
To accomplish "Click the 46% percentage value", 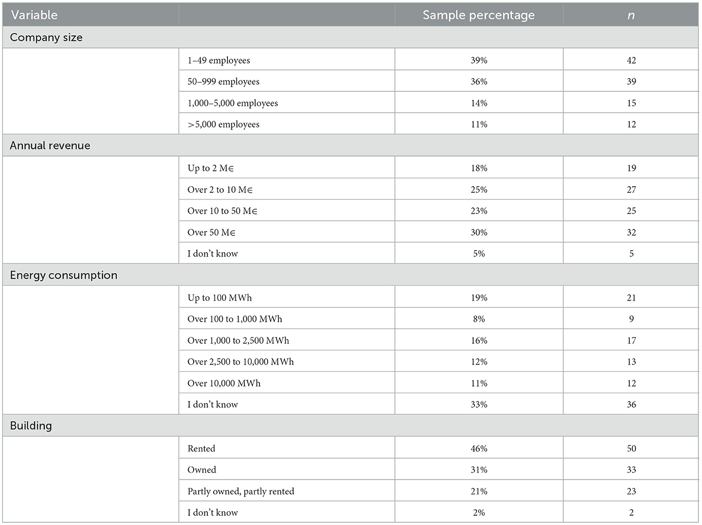I will [479, 448].
